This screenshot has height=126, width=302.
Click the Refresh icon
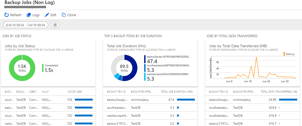pyautogui.click(x=6, y=15)
